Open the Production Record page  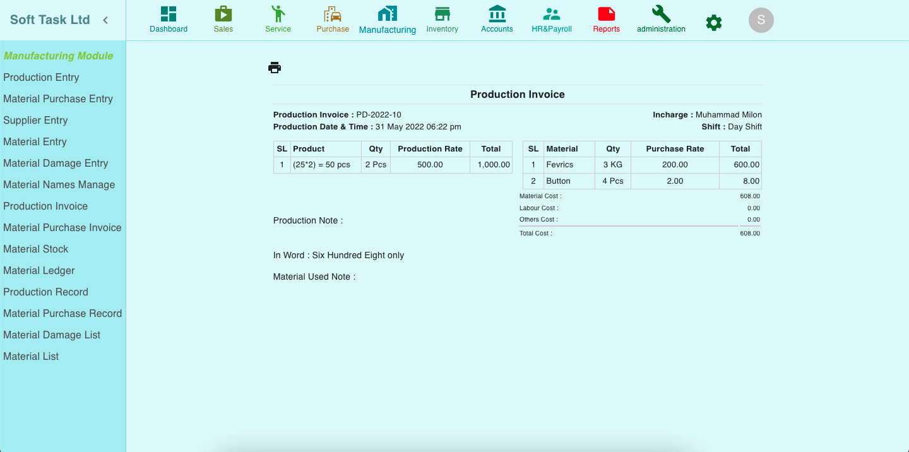45,292
